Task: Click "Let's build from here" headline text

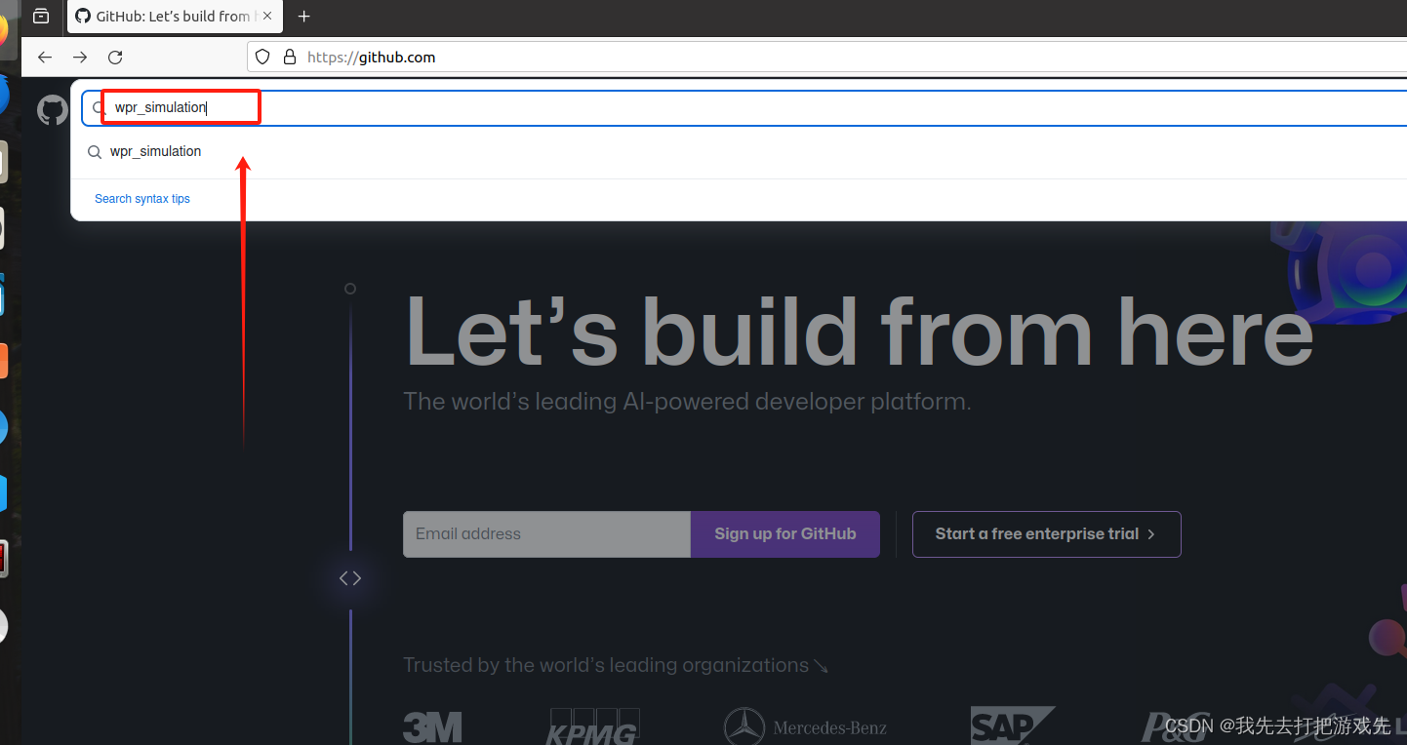Action: [860, 330]
